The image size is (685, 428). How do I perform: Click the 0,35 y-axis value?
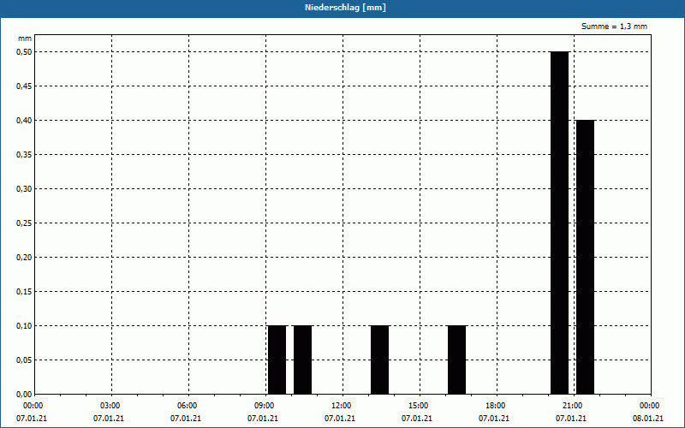pos(24,155)
